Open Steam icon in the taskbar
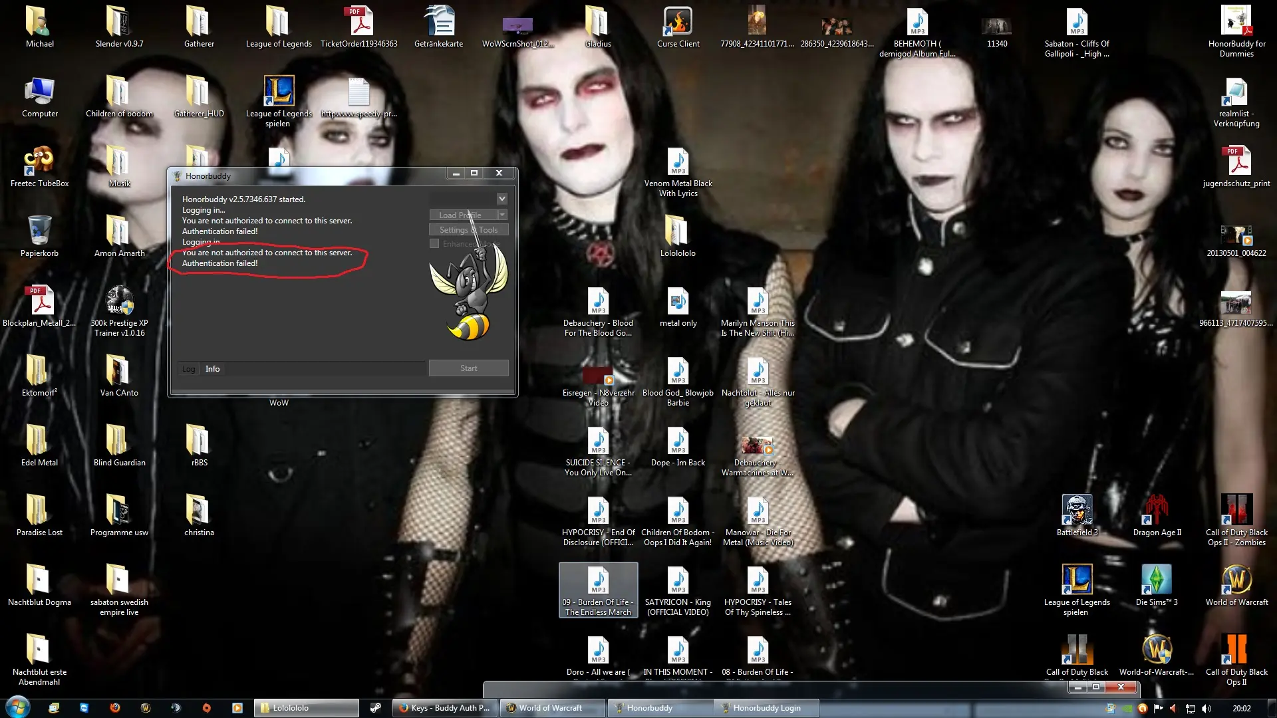Viewport: 1277px width, 718px height. click(376, 708)
